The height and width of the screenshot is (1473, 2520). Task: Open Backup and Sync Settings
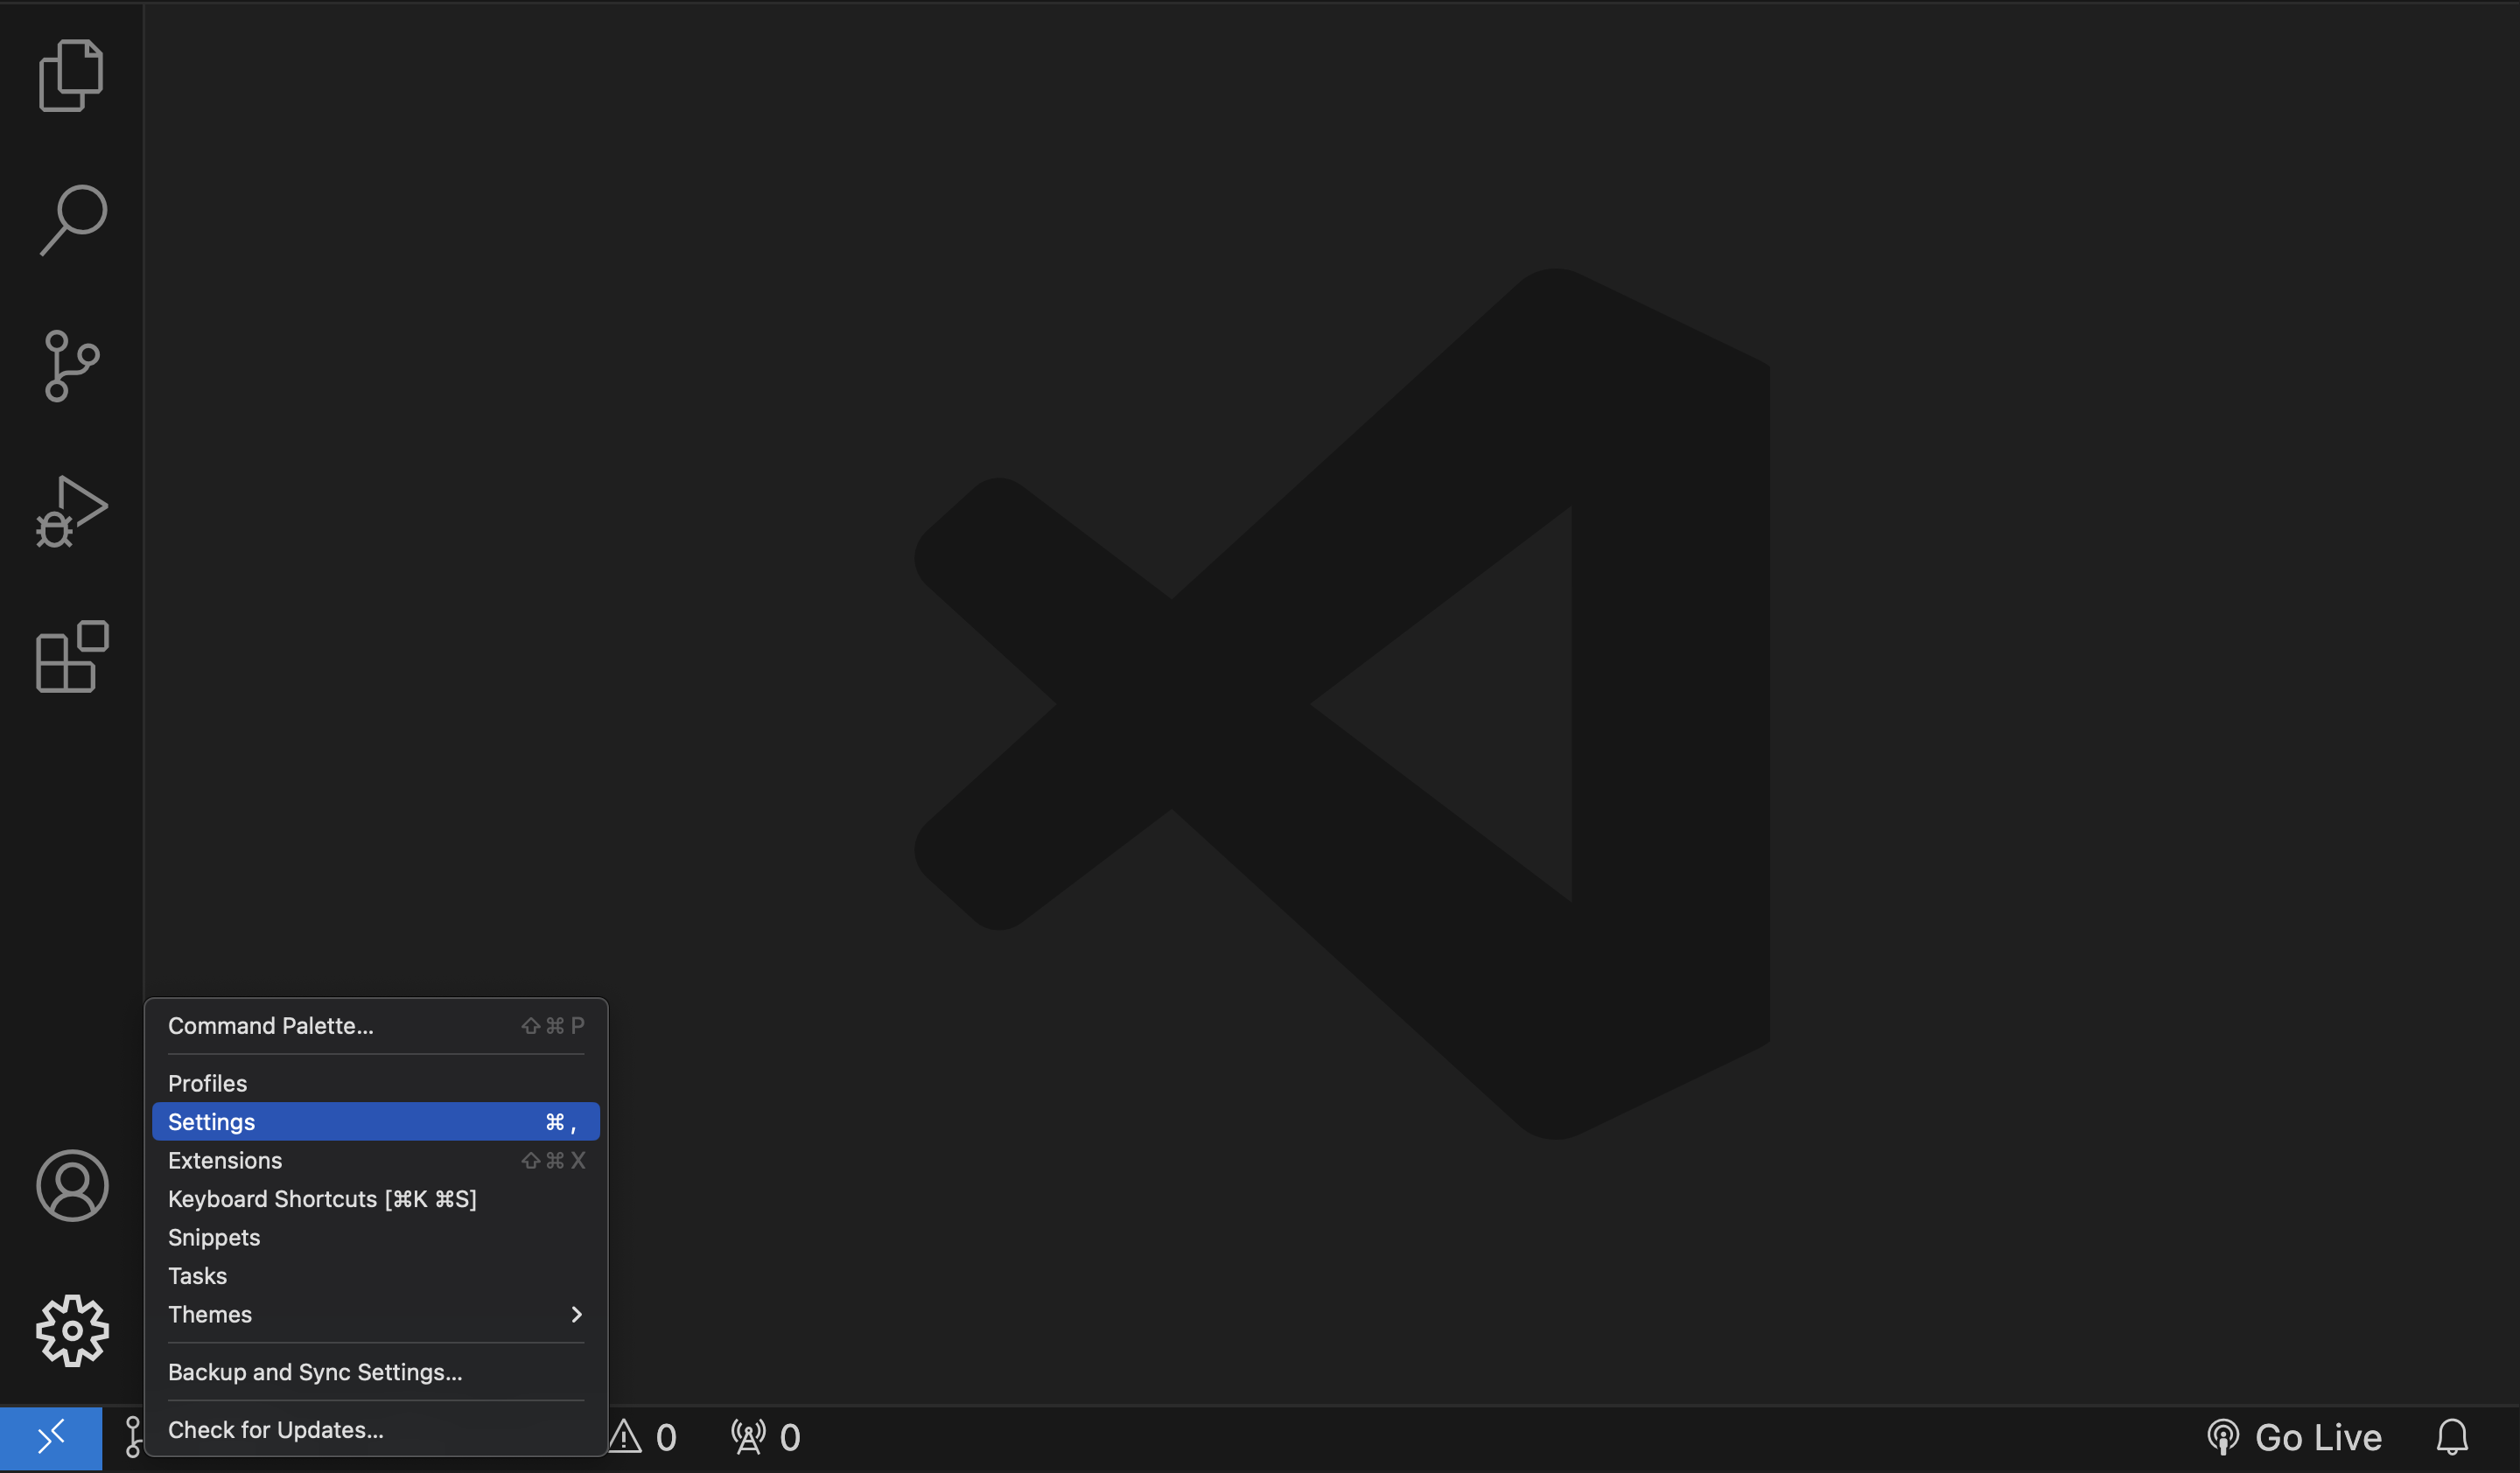(x=313, y=1371)
